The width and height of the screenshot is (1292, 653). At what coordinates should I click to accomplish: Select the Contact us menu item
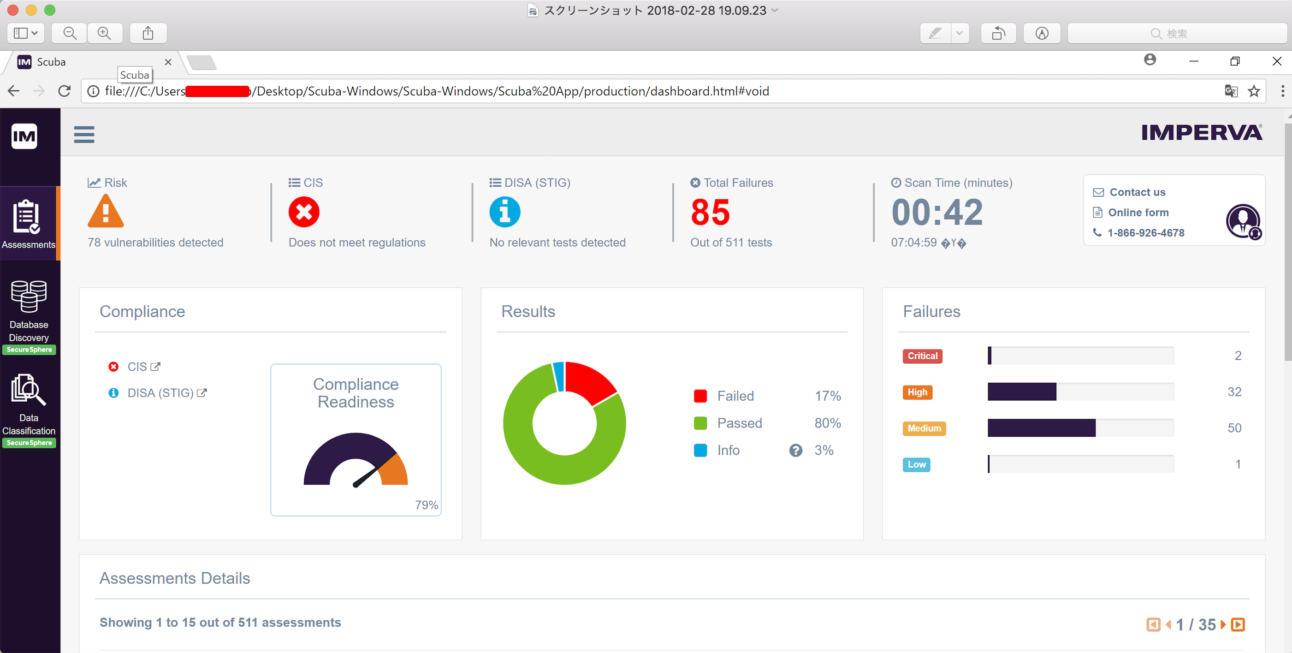[x=1138, y=191]
